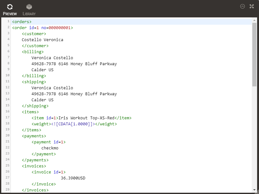Click the closing </payments> tag

tap(35, 160)
